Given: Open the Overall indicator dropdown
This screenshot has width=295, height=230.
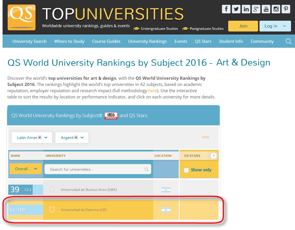Looking at the screenshot, I should tap(26, 169).
